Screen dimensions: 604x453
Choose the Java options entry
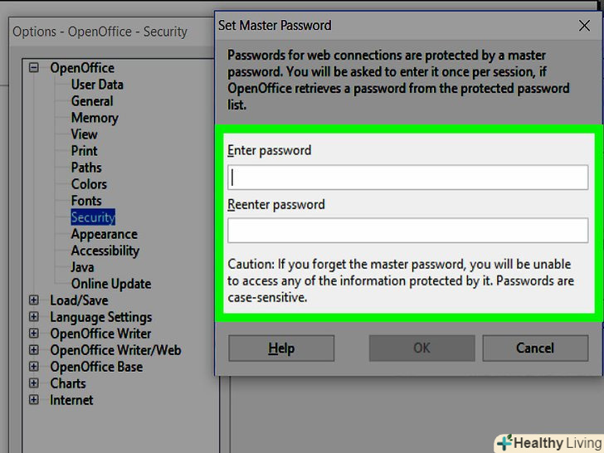click(x=83, y=267)
